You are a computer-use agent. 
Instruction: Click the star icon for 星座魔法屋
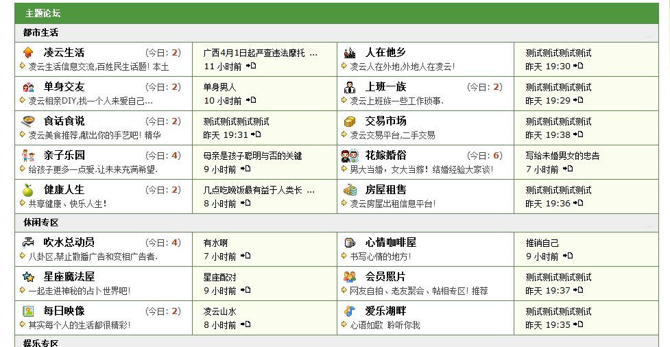28,276
